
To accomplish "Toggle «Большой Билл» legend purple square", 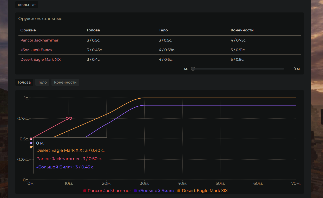I will point(135,191).
